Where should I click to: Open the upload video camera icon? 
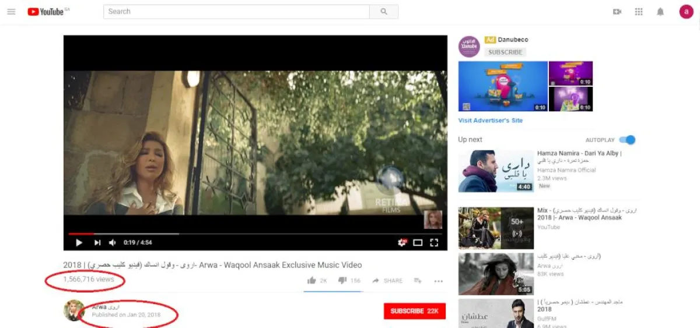point(617,12)
